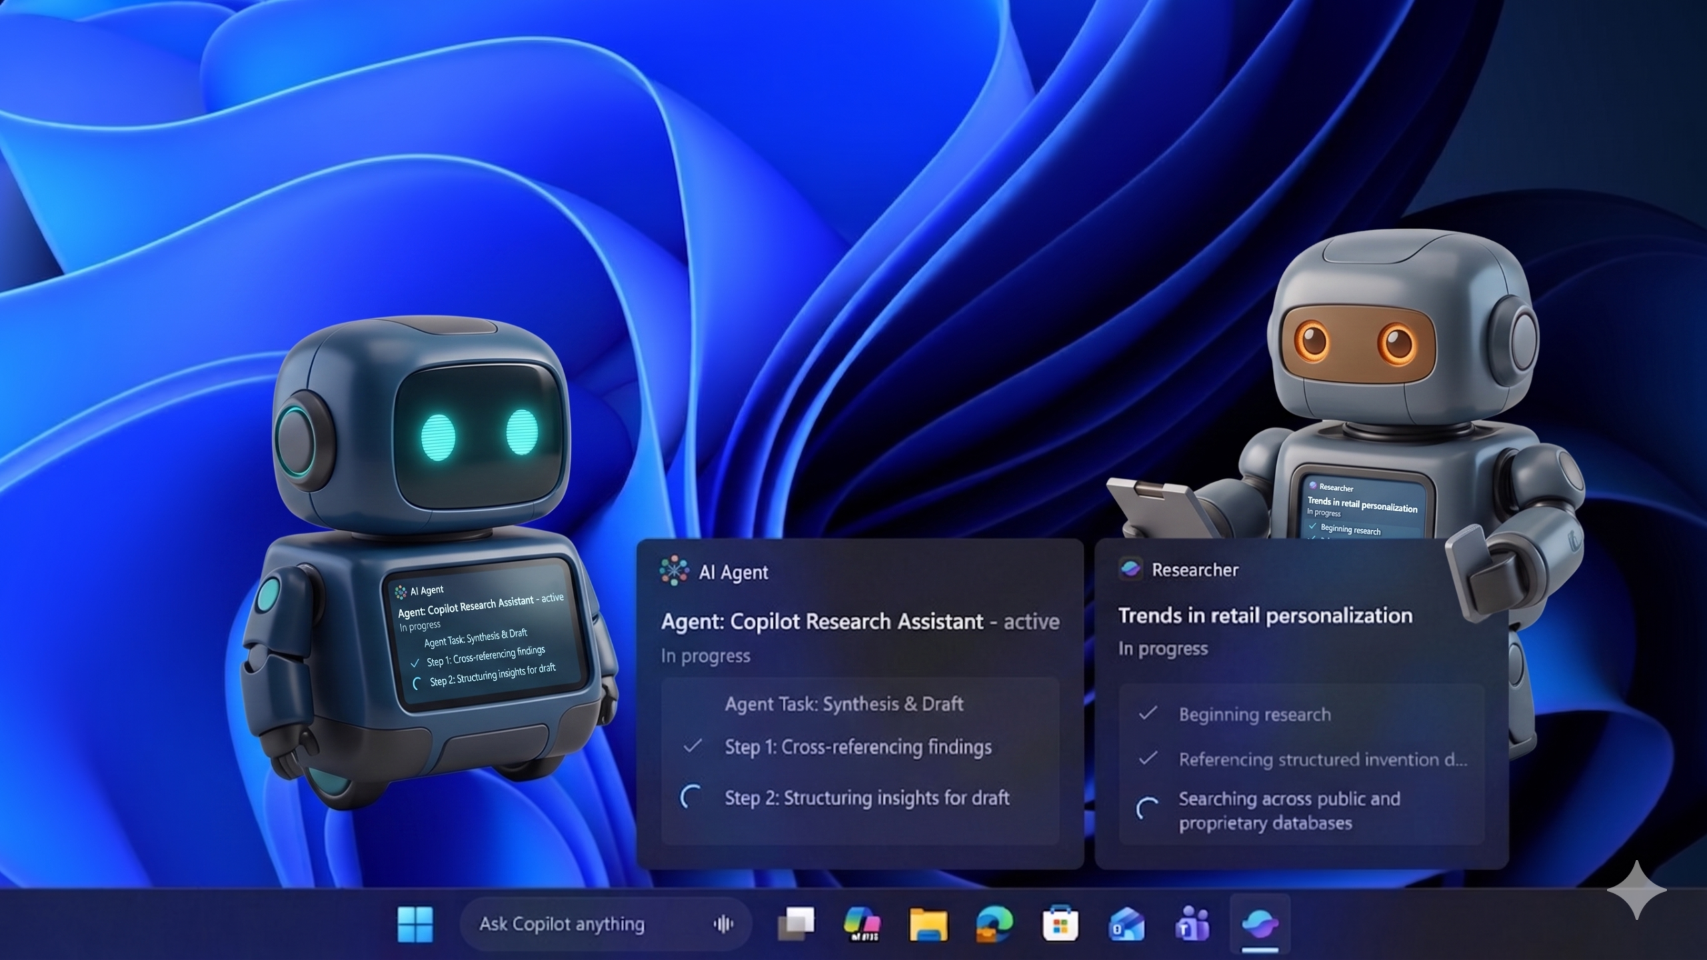Select Step 2: Structuring insights for draft
This screenshot has width=1707, height=960.
[867, 798]
